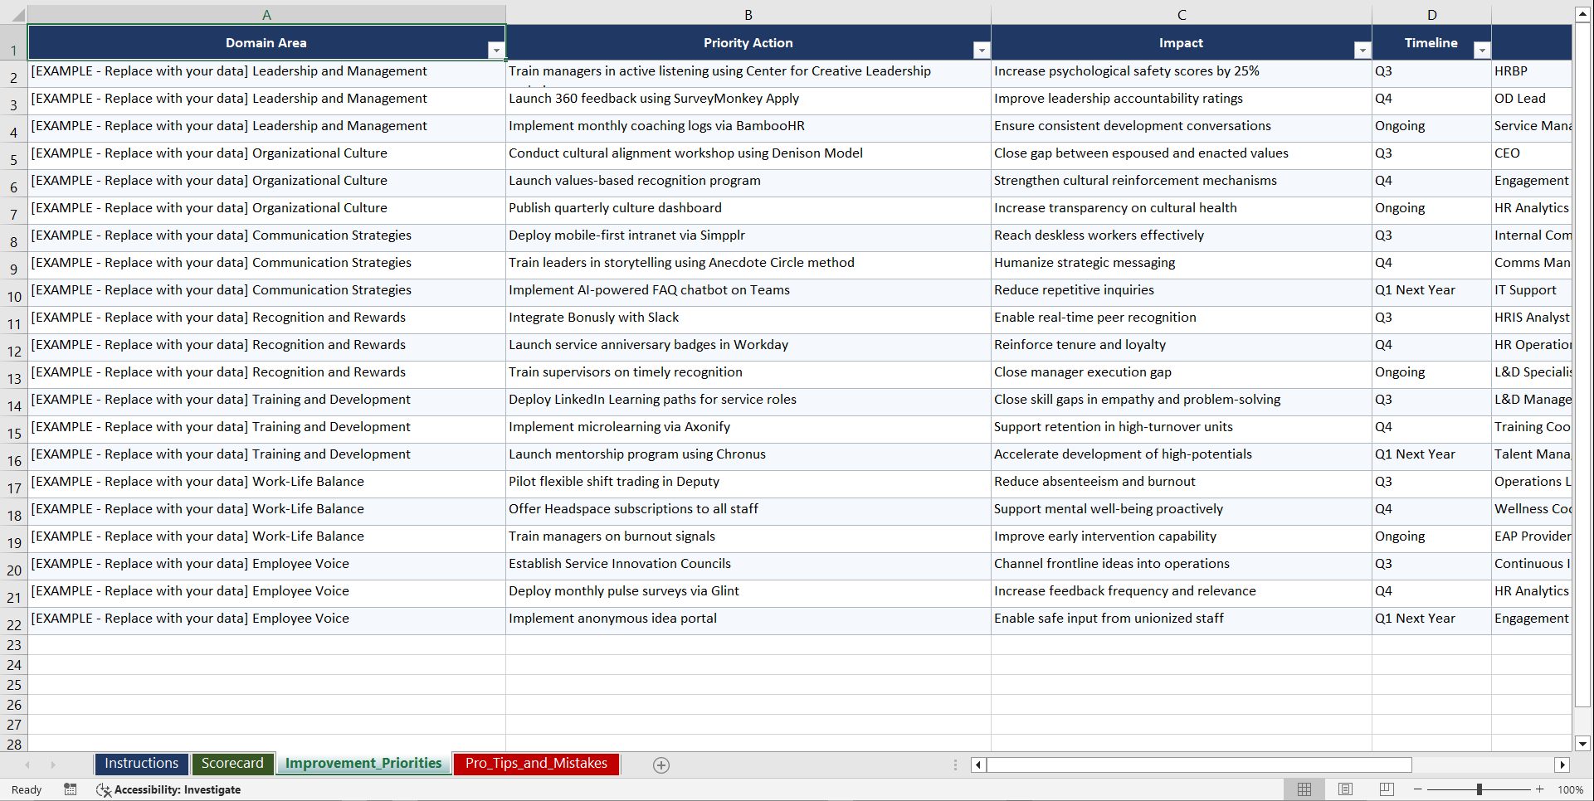The height and width of the screenshot is (801, 1594).
Task: Click the 100% zoom level indicator
Action: (1570, 789)
